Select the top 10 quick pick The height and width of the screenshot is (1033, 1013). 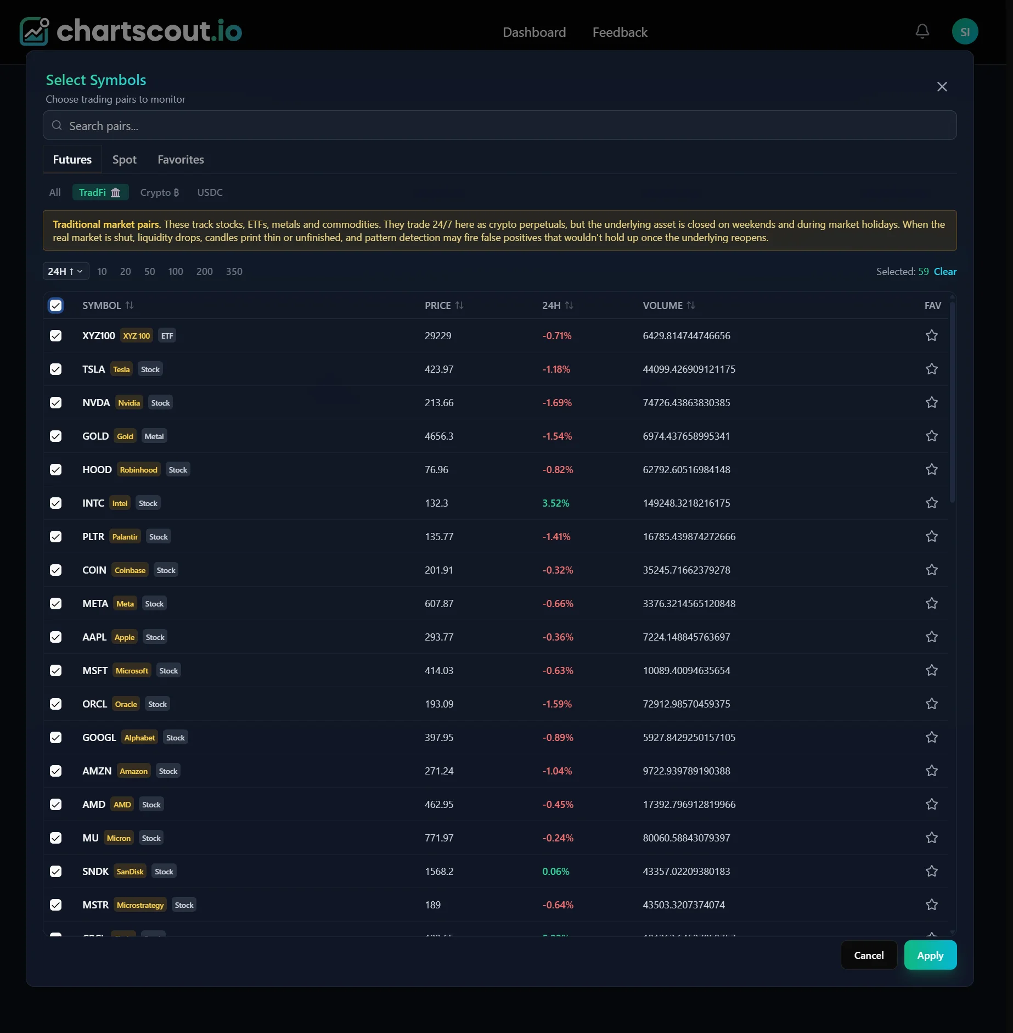tap(102, 271)
